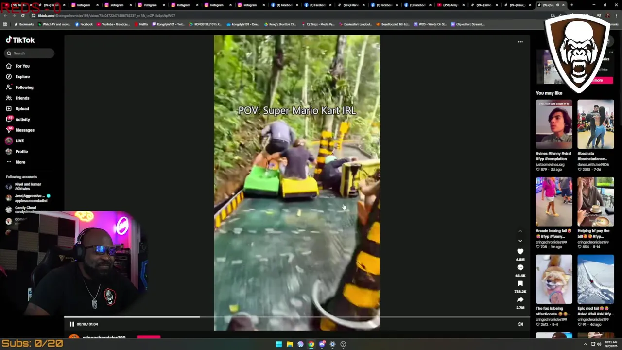Open the #vines #funny compilation thumbnail
The image size is (622, 350).
[x=554, y=124]
